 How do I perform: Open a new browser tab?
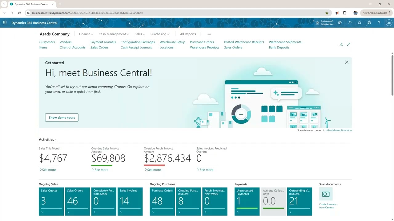coord(60,4)
